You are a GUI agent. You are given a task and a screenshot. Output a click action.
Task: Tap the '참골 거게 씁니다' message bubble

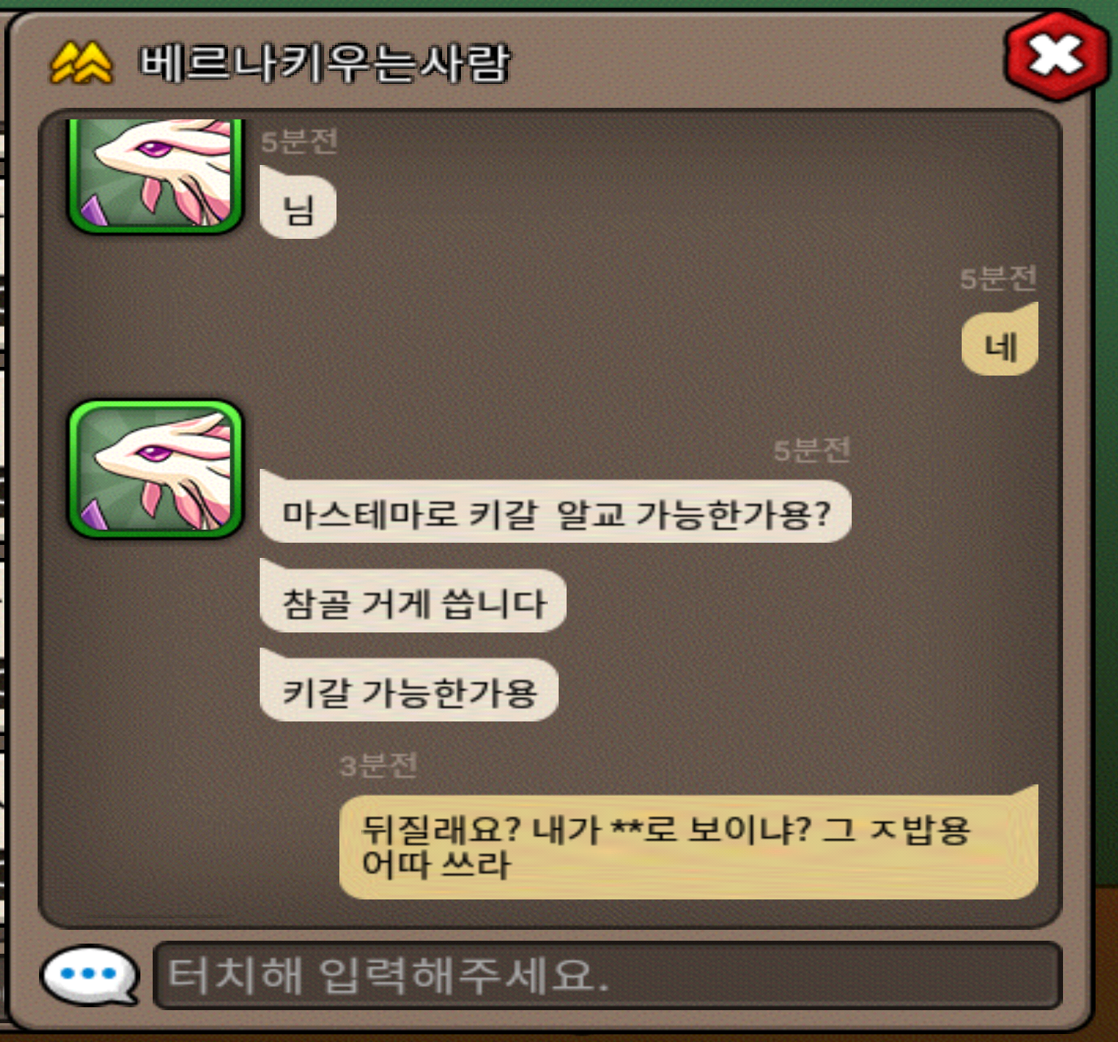click(x=412, y=602)
